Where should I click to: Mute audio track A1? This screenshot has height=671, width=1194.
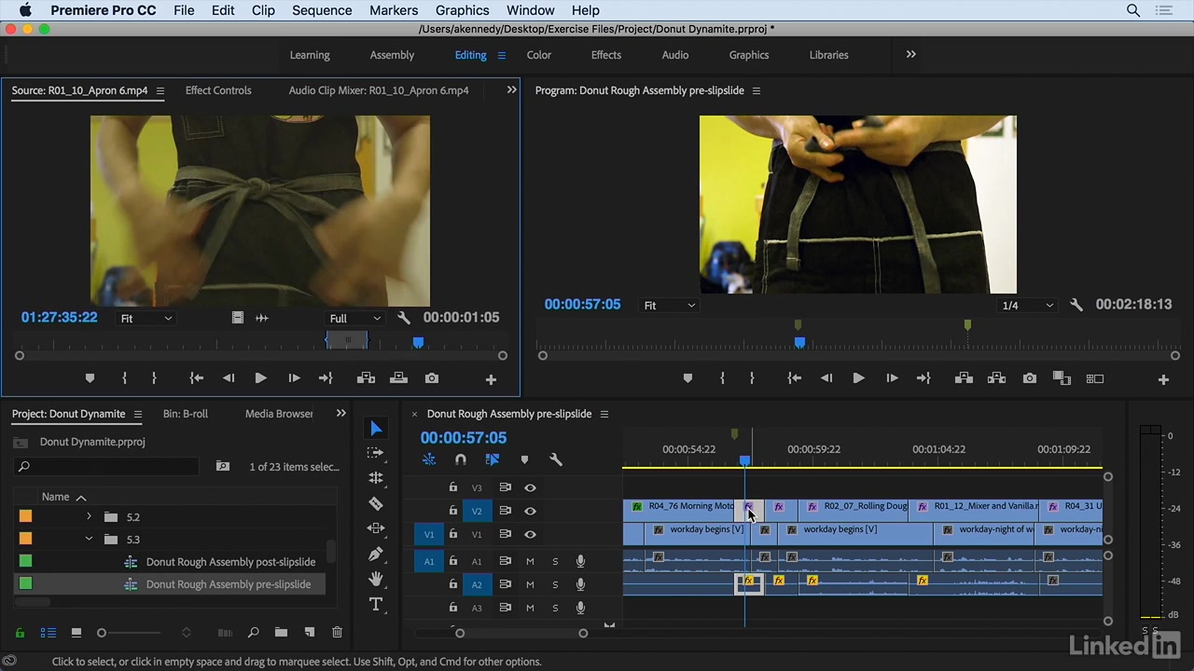click(530, 561)
